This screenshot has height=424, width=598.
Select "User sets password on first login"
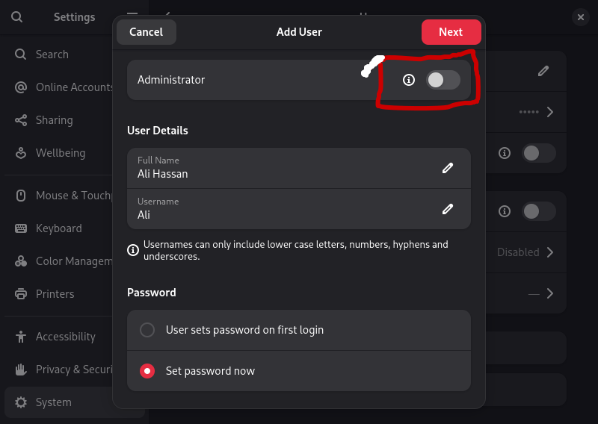pyautogui.click(x=148, y=330)
